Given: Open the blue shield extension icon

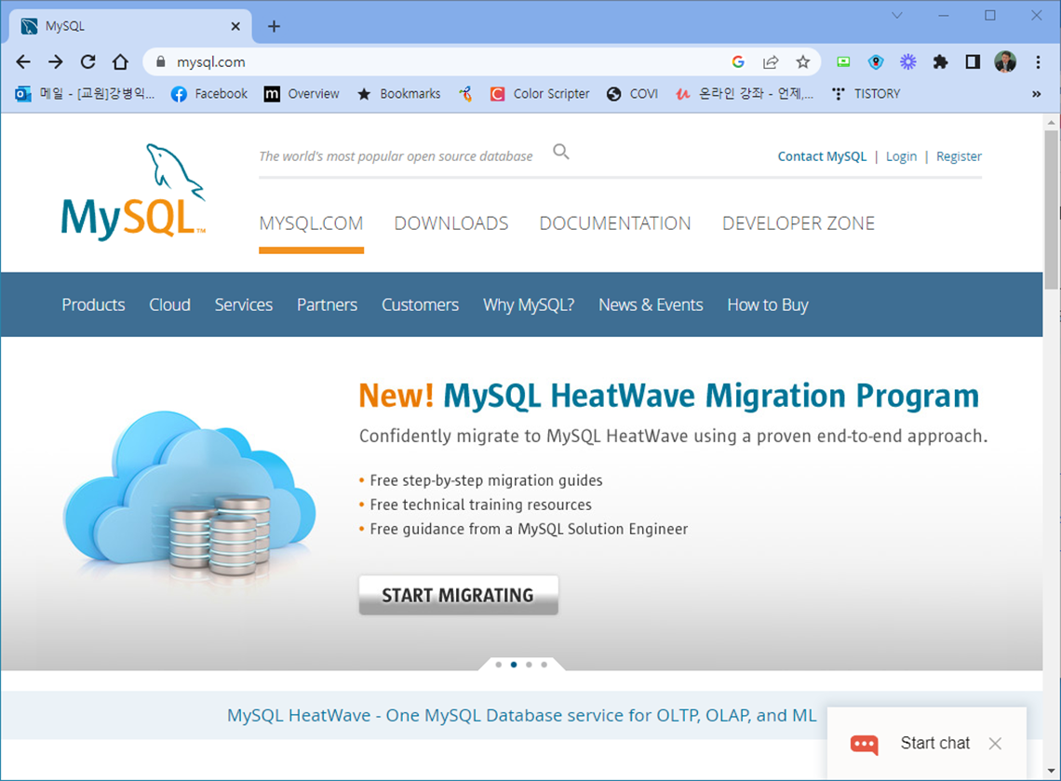Looking at the screenshot, I should coord(876,62).
